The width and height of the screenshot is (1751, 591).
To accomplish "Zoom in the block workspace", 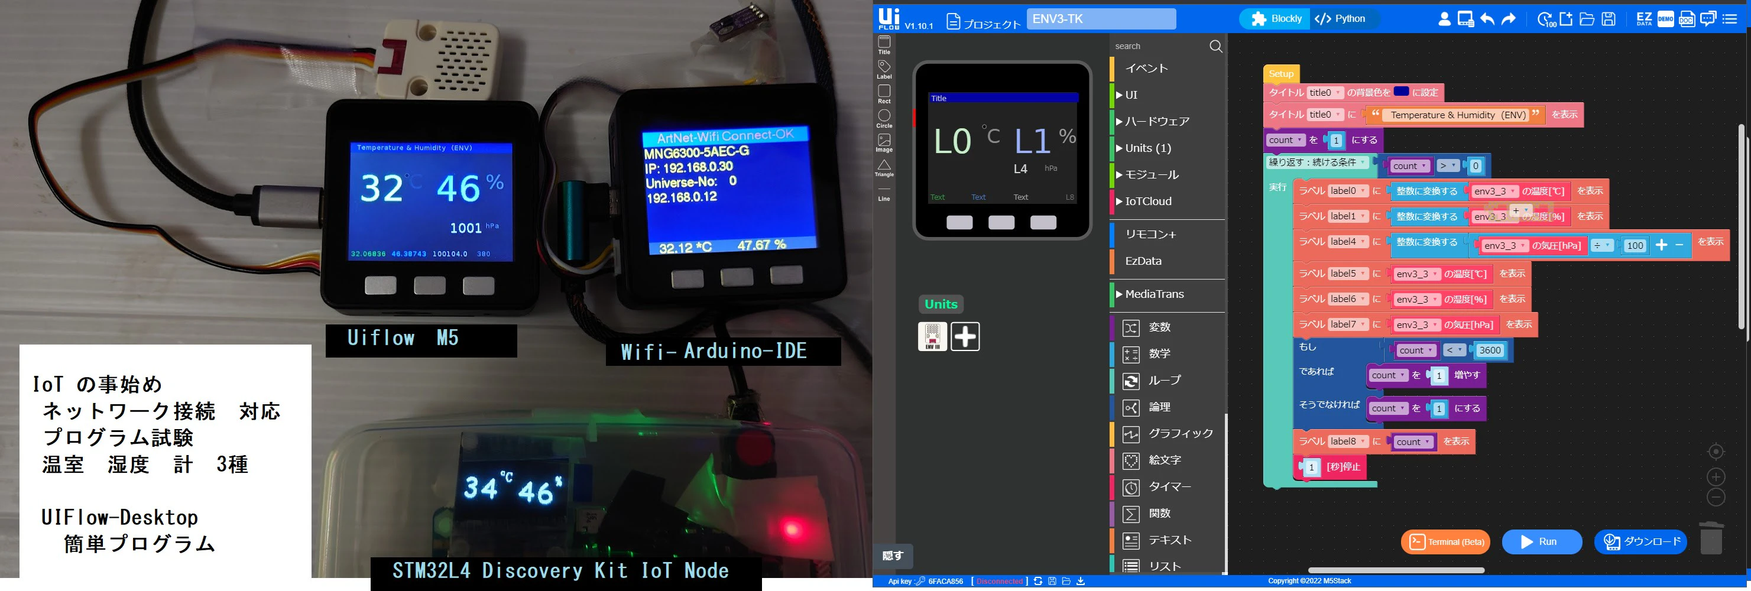I will [x=1716, y=477].
